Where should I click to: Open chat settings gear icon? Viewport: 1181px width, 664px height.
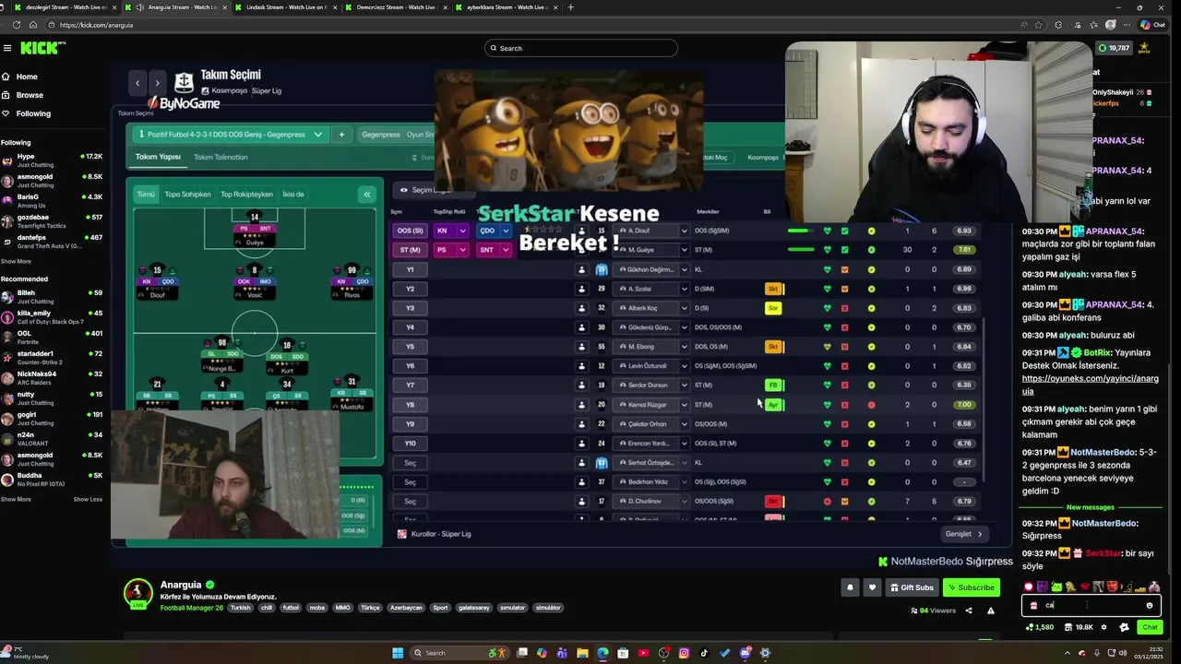1103,627
